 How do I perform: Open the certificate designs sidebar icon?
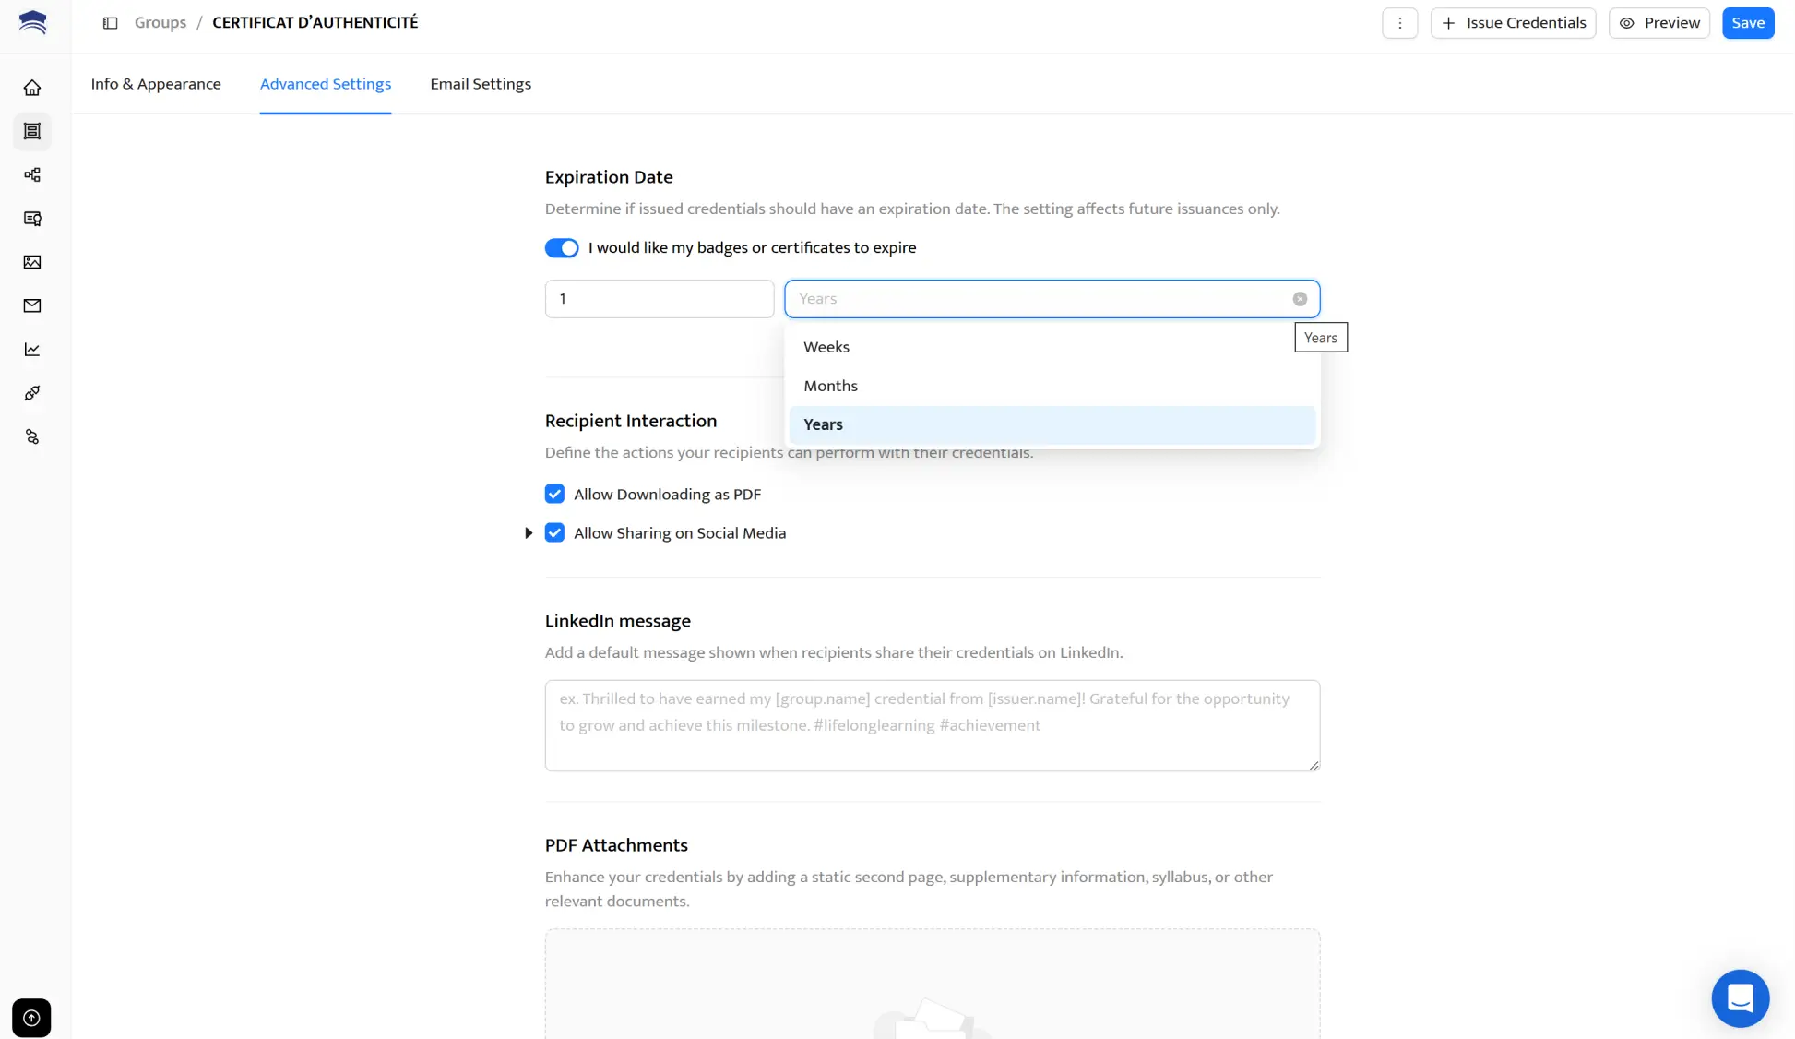coord(32,219)
